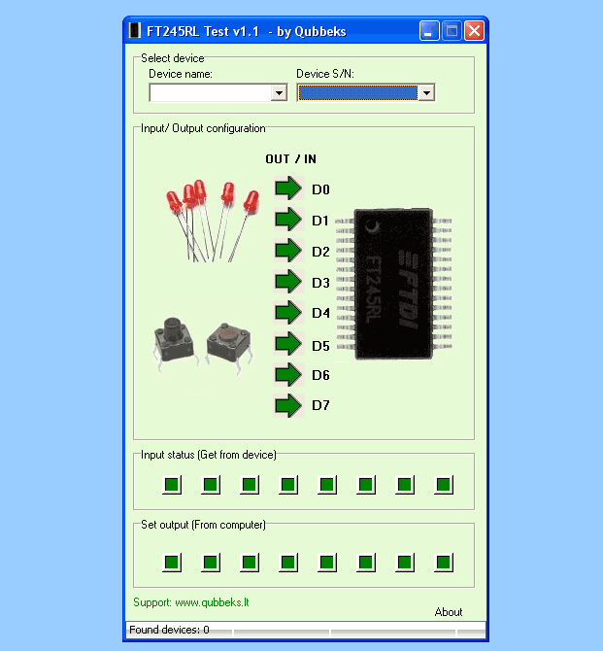The height and width of the screenshot is (651, 603).
Task: Click the highlighted Device S/N field
Action: point(357,93)
